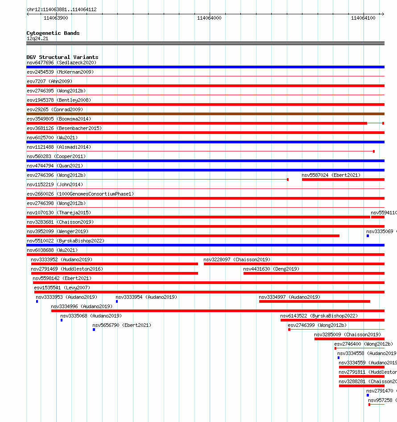Select the esv7207 (Ahn2009) variant
This screenshot has height=422, width=397.
point(50,81)
